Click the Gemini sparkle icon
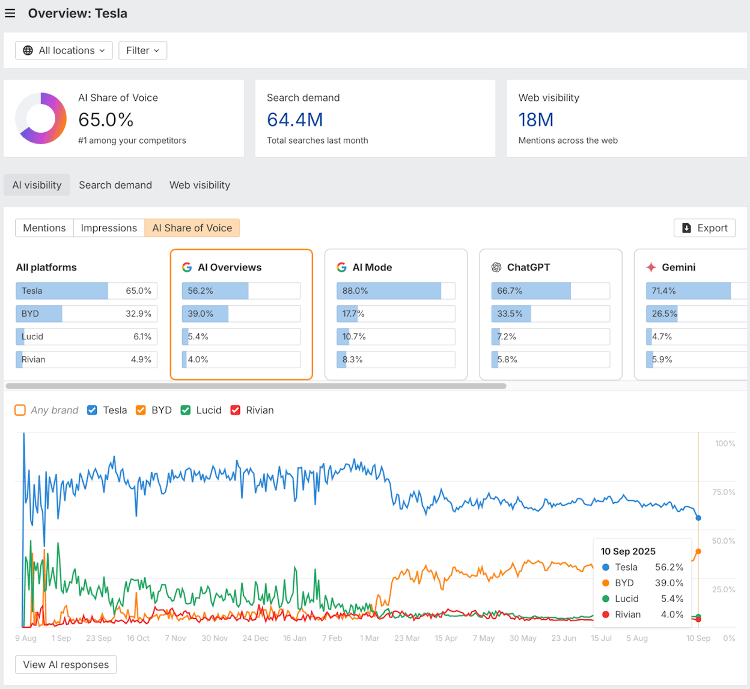This screenshot has height=689, width=750. 651,267
